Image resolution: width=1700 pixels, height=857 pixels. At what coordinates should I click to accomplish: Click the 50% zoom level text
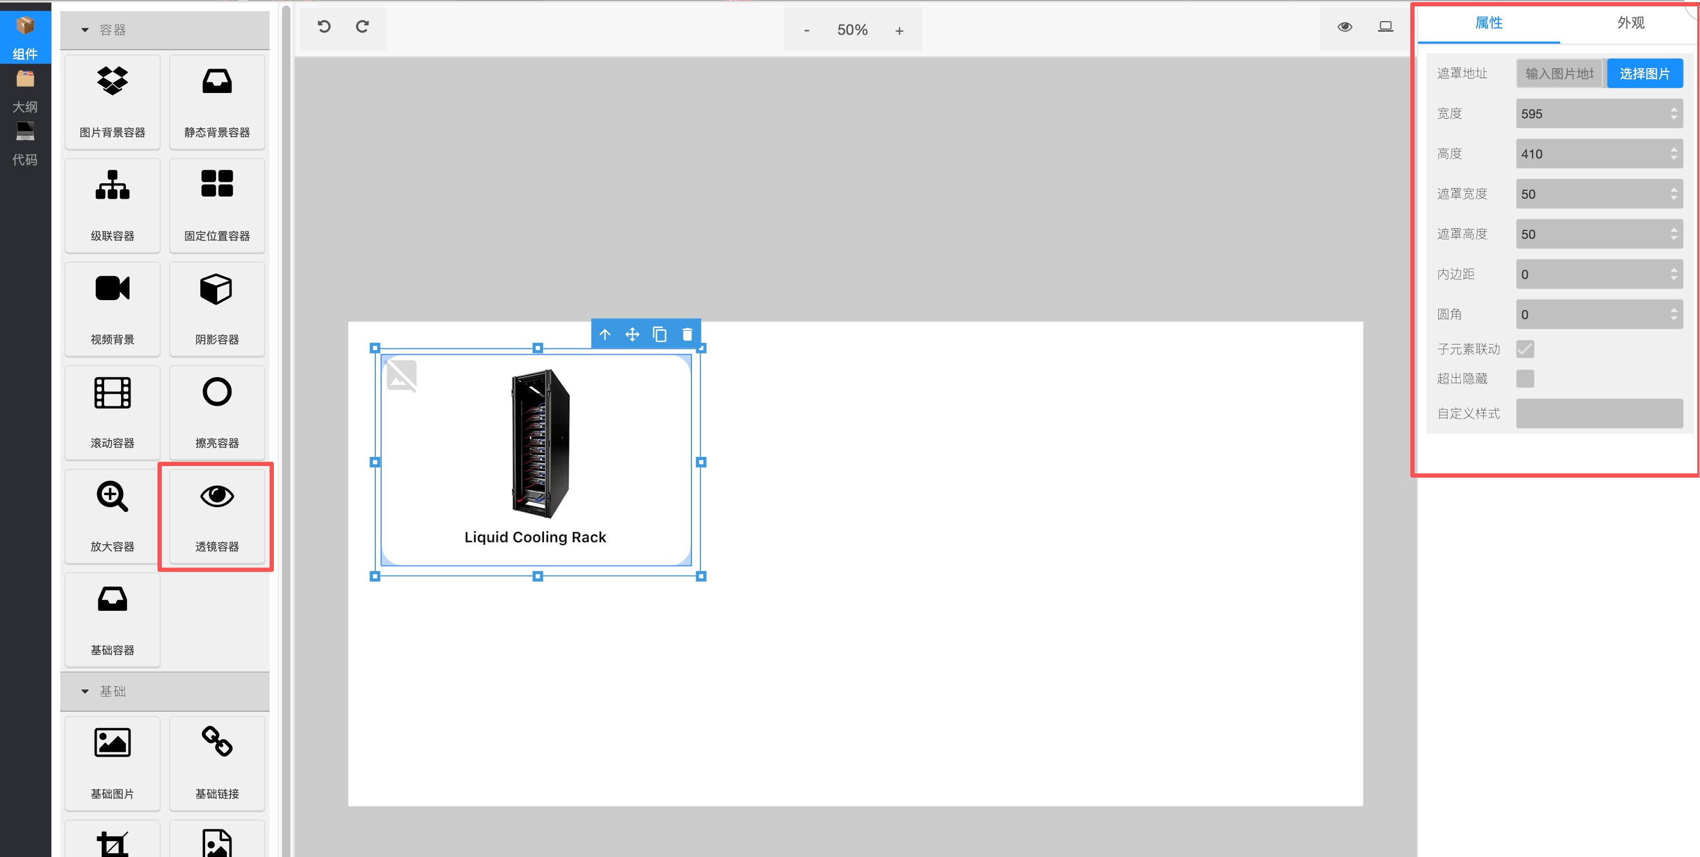852,30
